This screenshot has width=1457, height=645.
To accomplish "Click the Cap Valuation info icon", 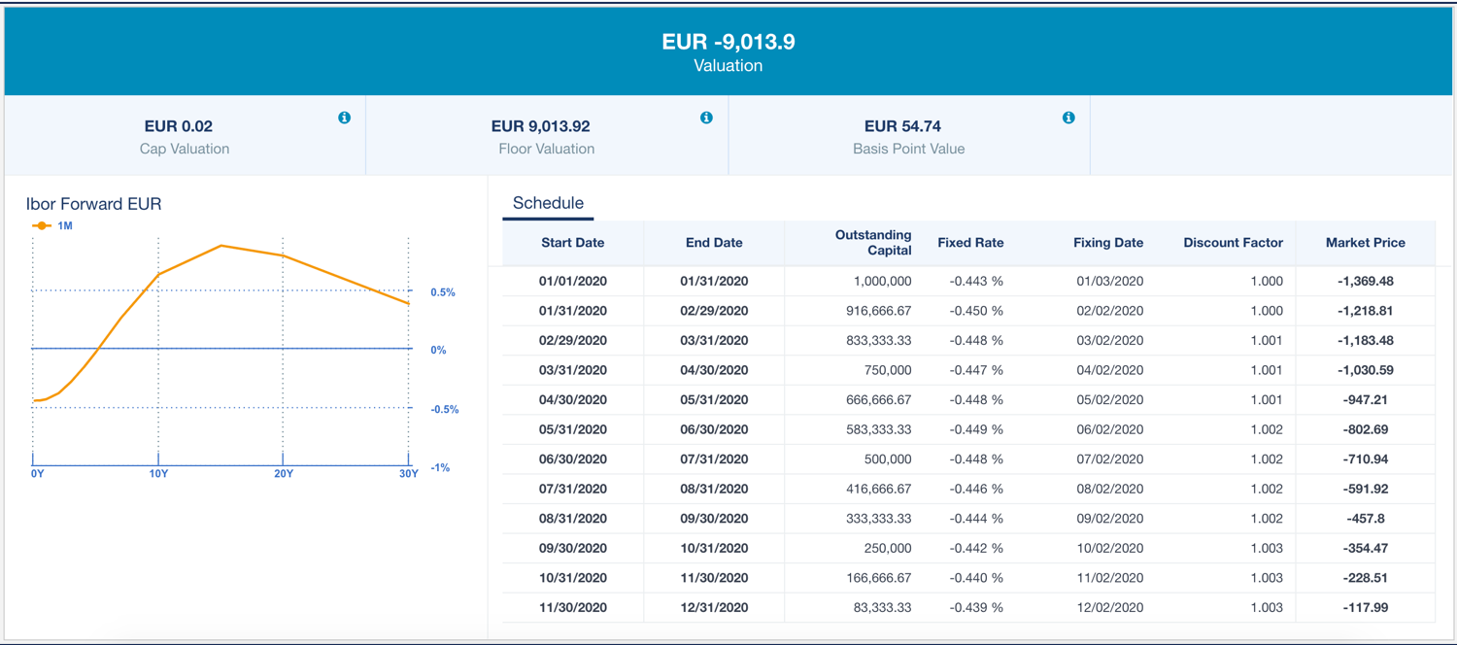I will (x=344, y=118).
